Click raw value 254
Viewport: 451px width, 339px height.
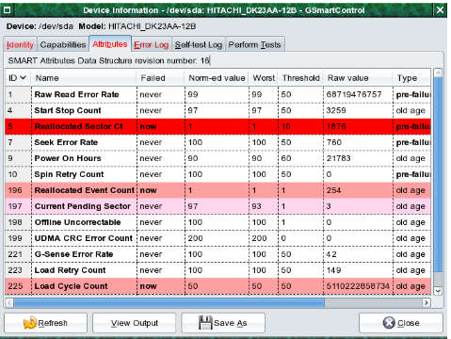pos(333,190)
